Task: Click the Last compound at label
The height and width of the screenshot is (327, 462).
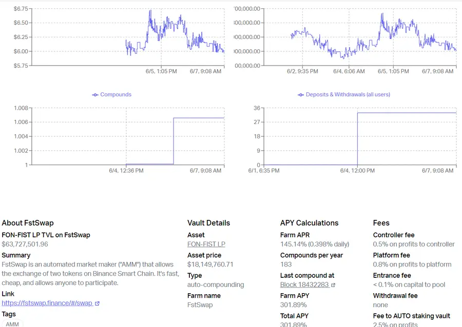Action: (x=307, y=276)
